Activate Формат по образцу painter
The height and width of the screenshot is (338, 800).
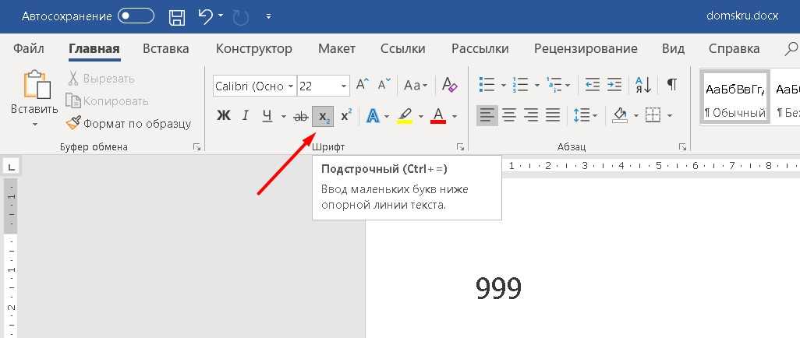[x=129, y=123]
